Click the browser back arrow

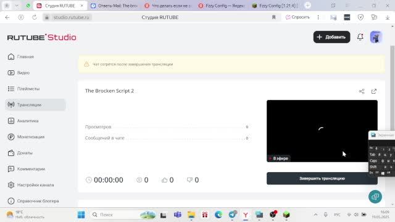pos(7,17)
